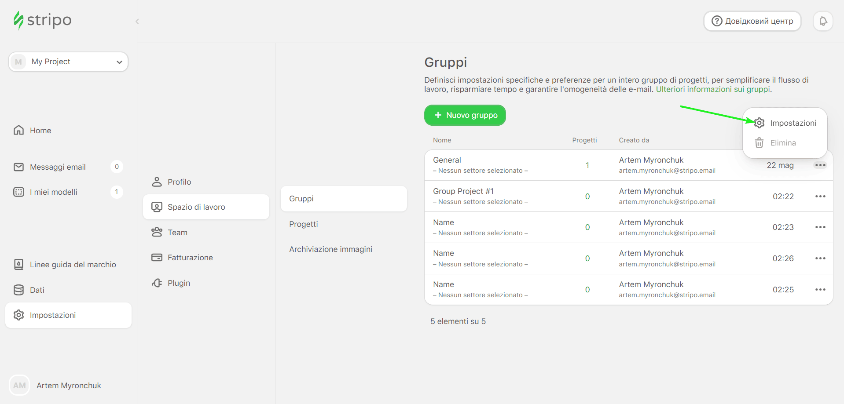Switch to Archiviazione immagini tab
The width and height of the screenshot is (844, 404).
tap(330, 249)
